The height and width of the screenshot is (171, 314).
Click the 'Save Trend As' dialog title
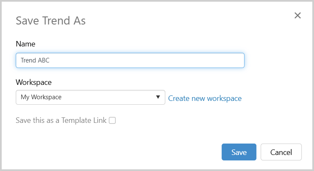[x=50, y=21]
